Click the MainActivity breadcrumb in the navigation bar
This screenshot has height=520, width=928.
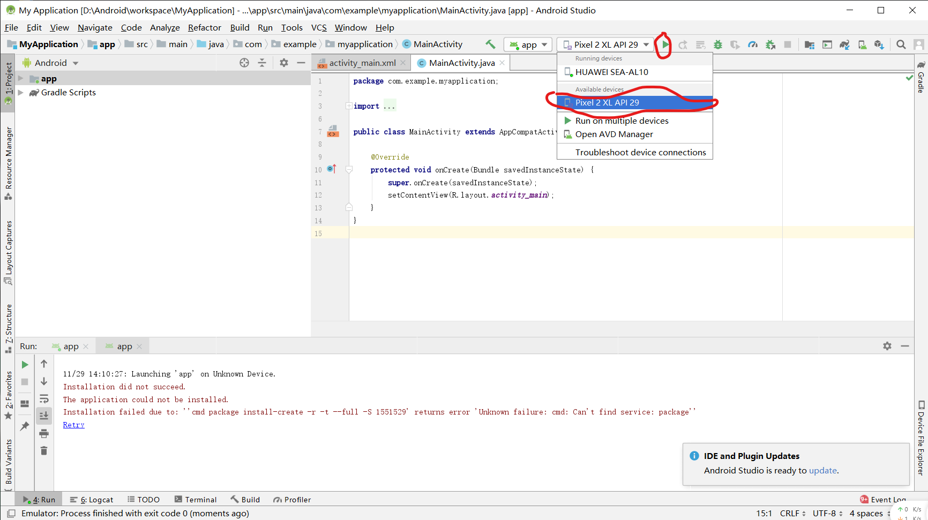point(432,44)
